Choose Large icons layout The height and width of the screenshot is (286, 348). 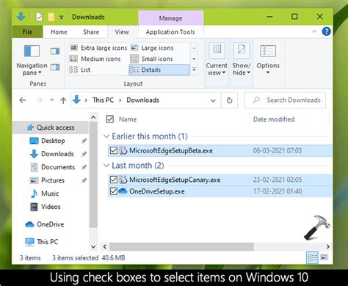coord(152,48)
